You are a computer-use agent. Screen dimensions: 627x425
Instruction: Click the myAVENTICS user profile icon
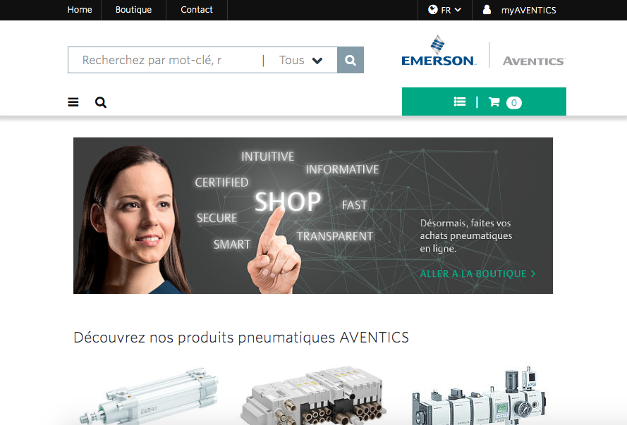click(487, 10)
